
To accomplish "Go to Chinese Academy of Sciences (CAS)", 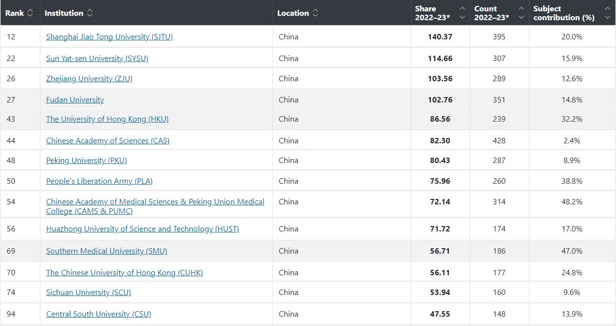I will [x=107, y=141].
